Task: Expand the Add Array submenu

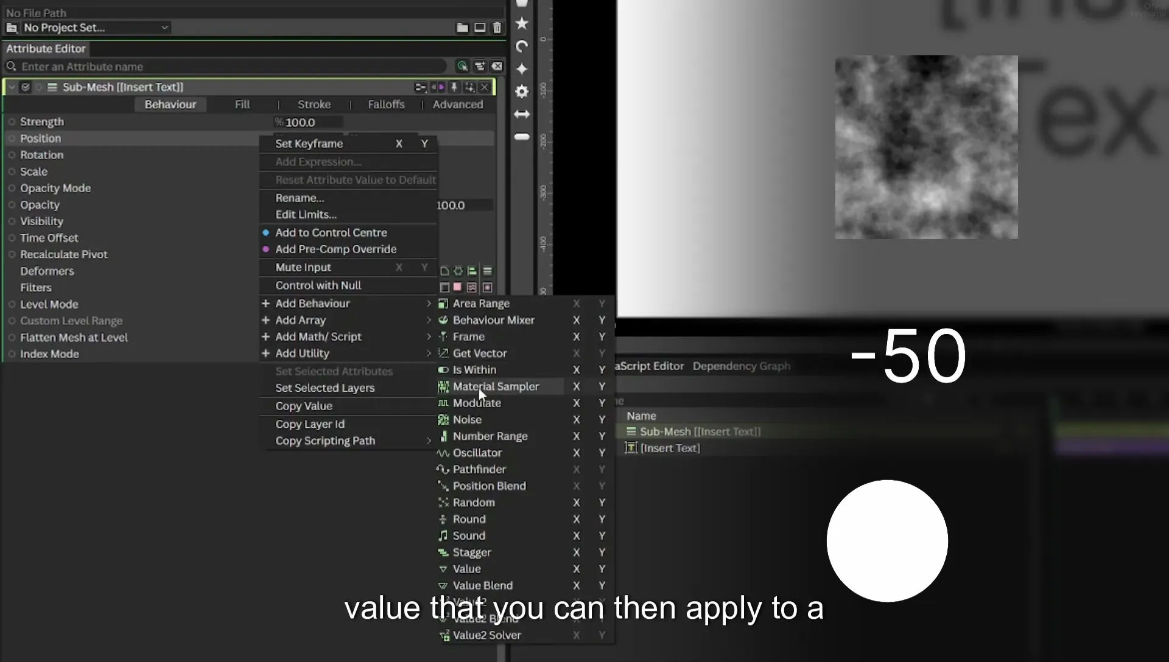Action: pos(348,320)
